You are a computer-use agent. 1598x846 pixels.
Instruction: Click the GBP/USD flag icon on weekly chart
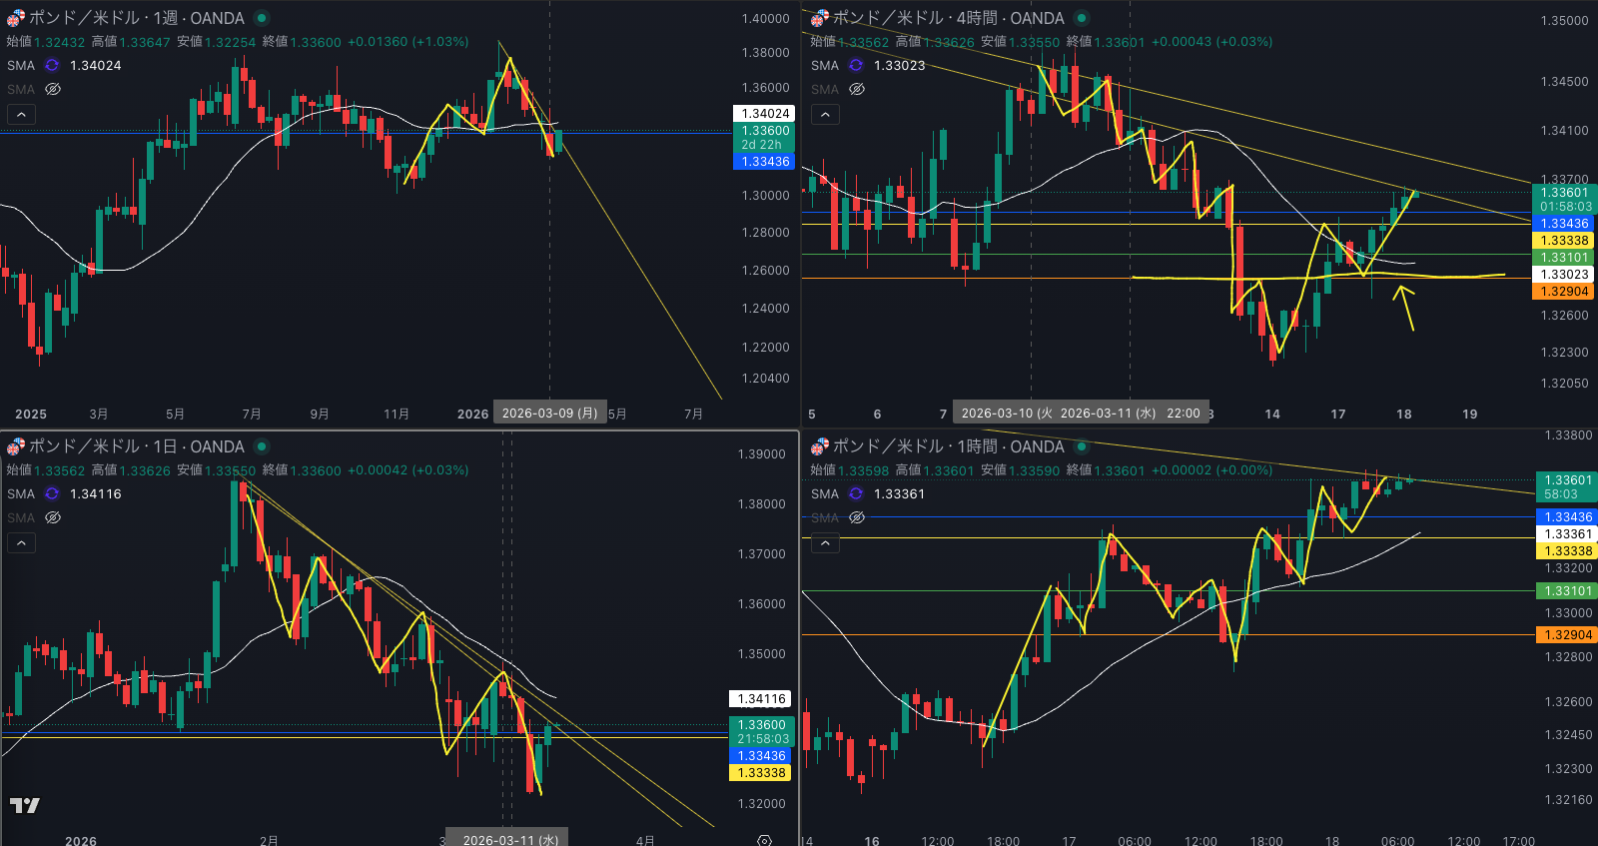(15, 18)
